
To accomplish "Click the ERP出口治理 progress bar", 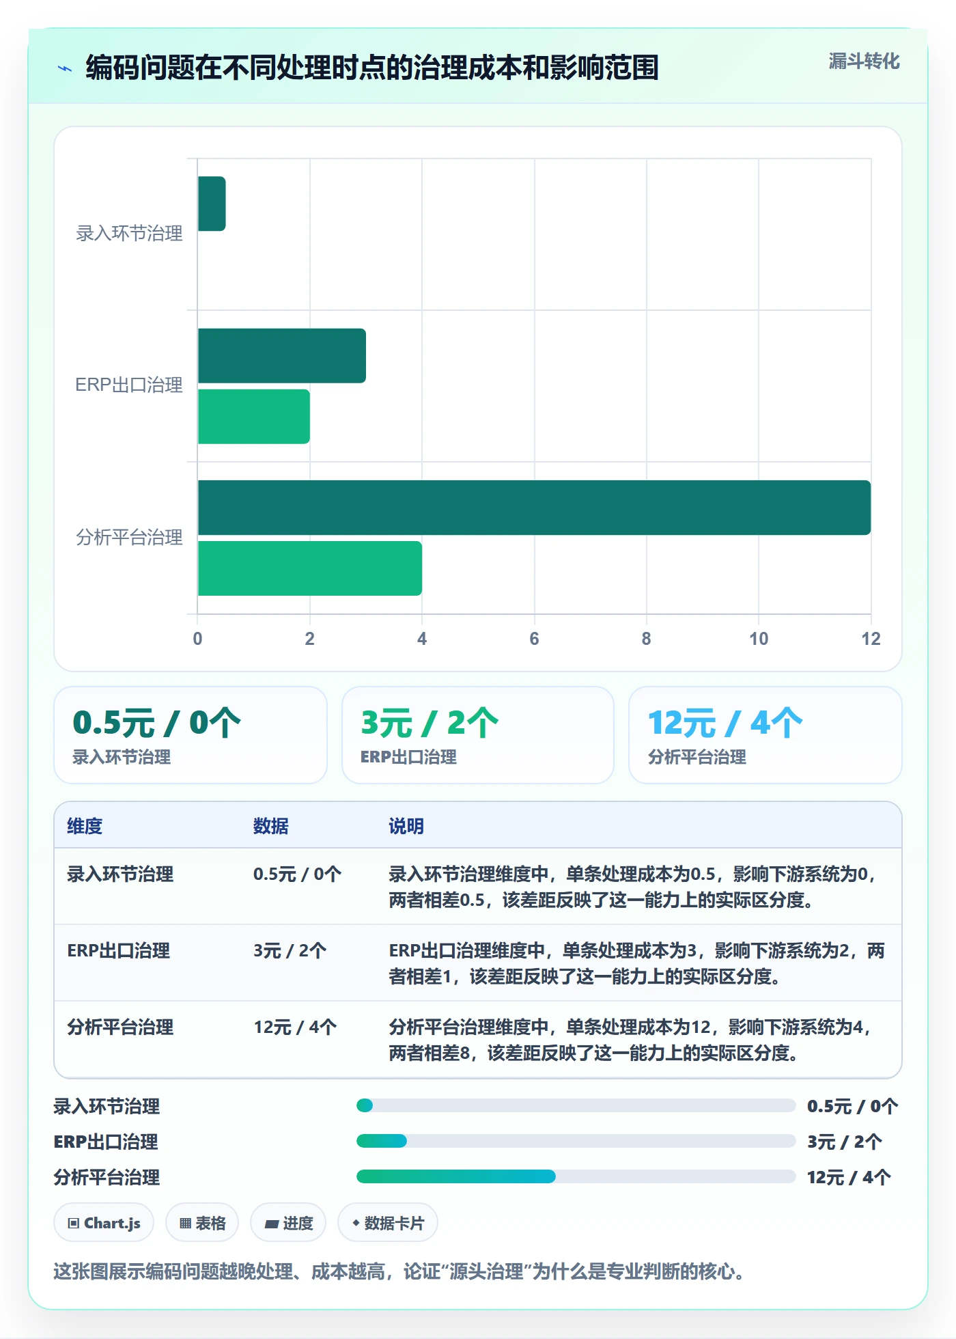I will click(x=576, y=1141).
